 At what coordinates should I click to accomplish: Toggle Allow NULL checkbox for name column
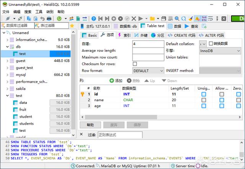pos(222,100)
